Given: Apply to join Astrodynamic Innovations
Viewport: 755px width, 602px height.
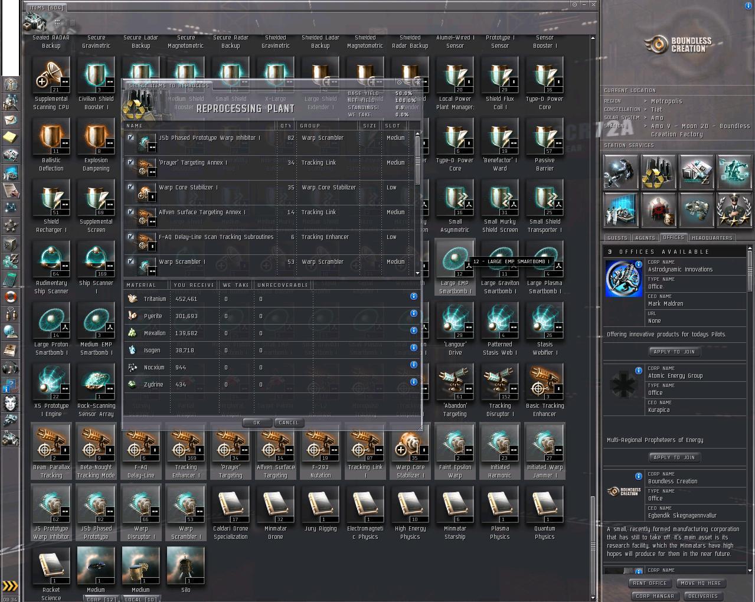Looking at the screenshot, I should [674, 352].
